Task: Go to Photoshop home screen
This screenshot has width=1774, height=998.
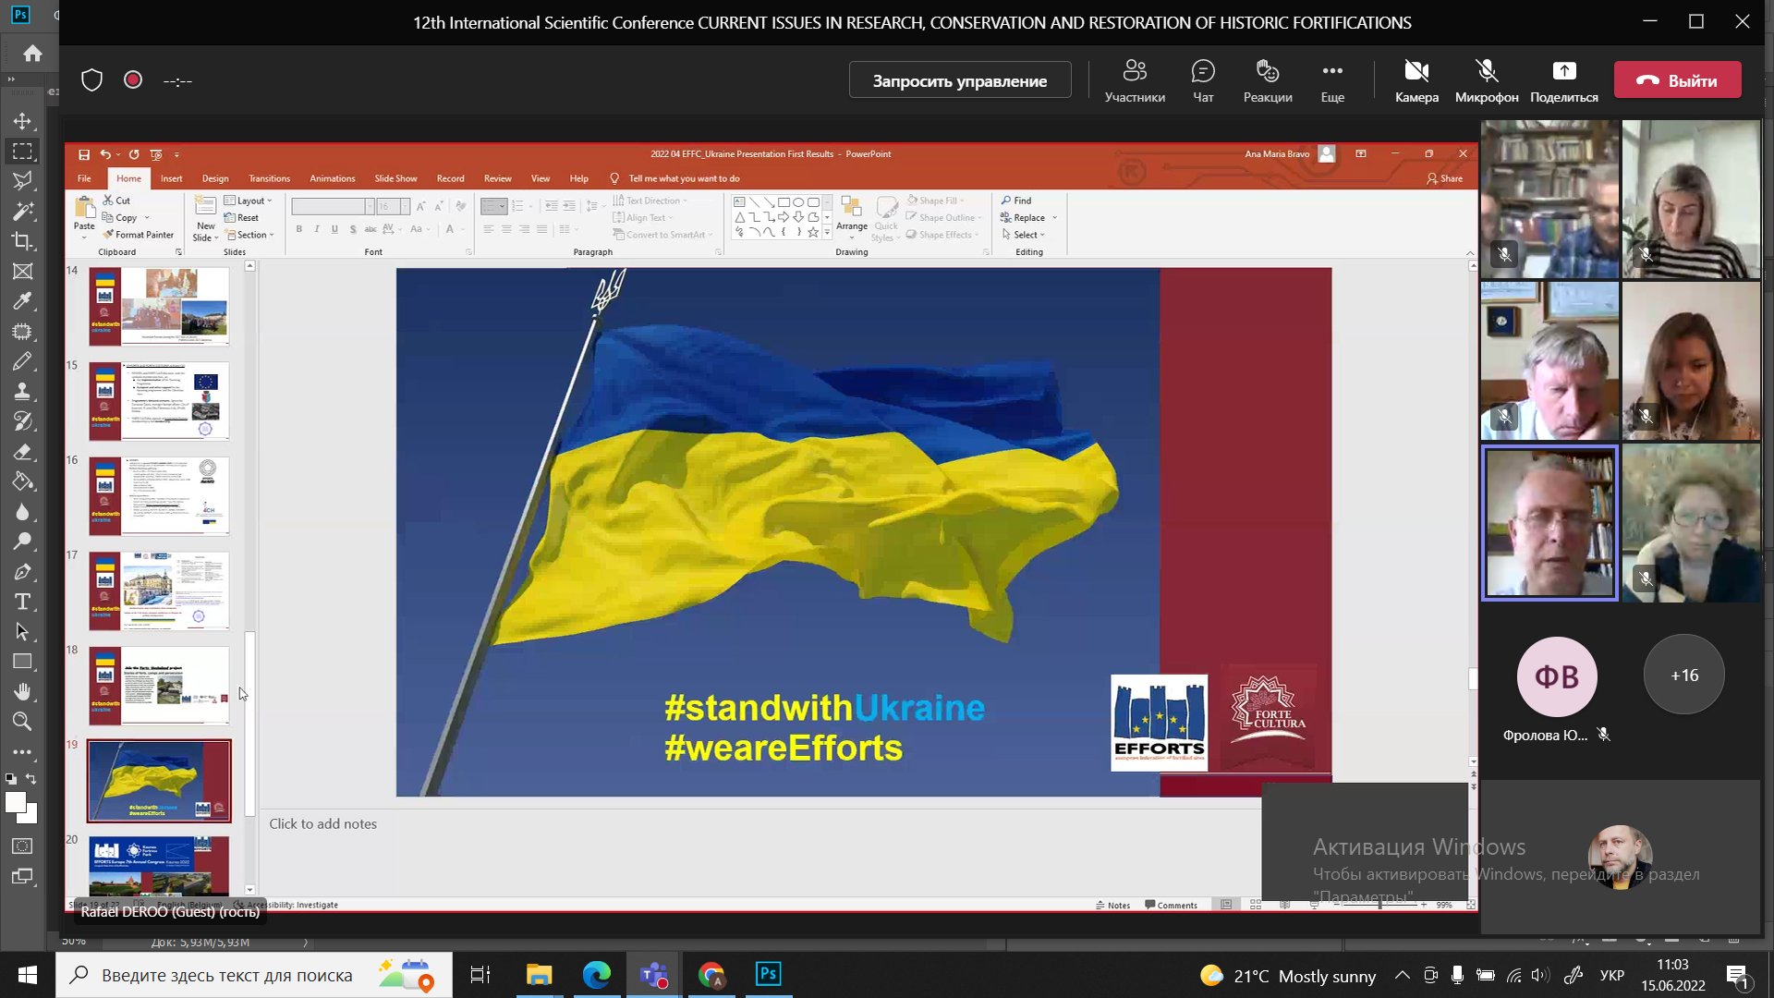Action: (x=32, y=54)
